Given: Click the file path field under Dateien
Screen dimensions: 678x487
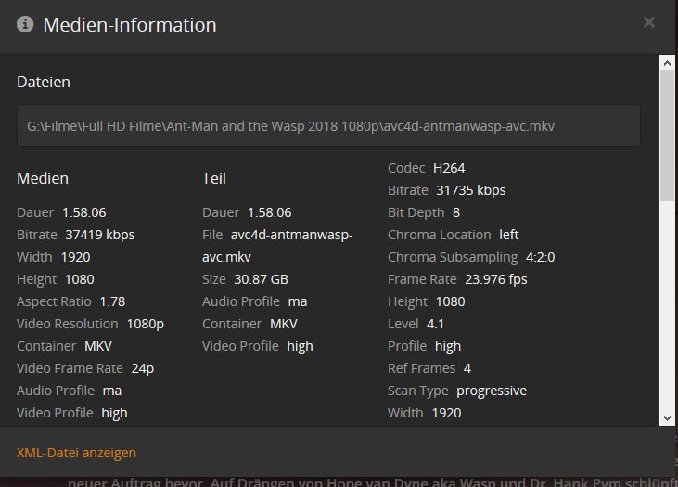Looking at the screenshot, I should coord(328,125).
